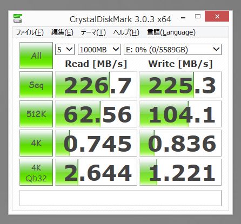Select the 512K write result 104.1
The width and height of the screenshot is (241, 224).
(180, 114)
